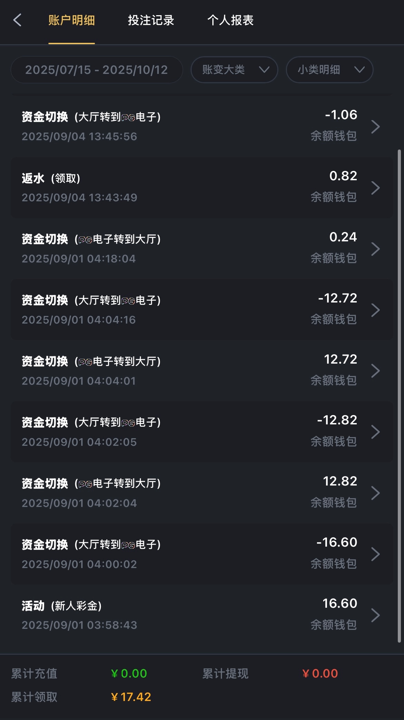Open chevron for the 12.82 transfer entry
Viewport: 404px width, 720px height.
pyautogui.click(x=375, y=493)
